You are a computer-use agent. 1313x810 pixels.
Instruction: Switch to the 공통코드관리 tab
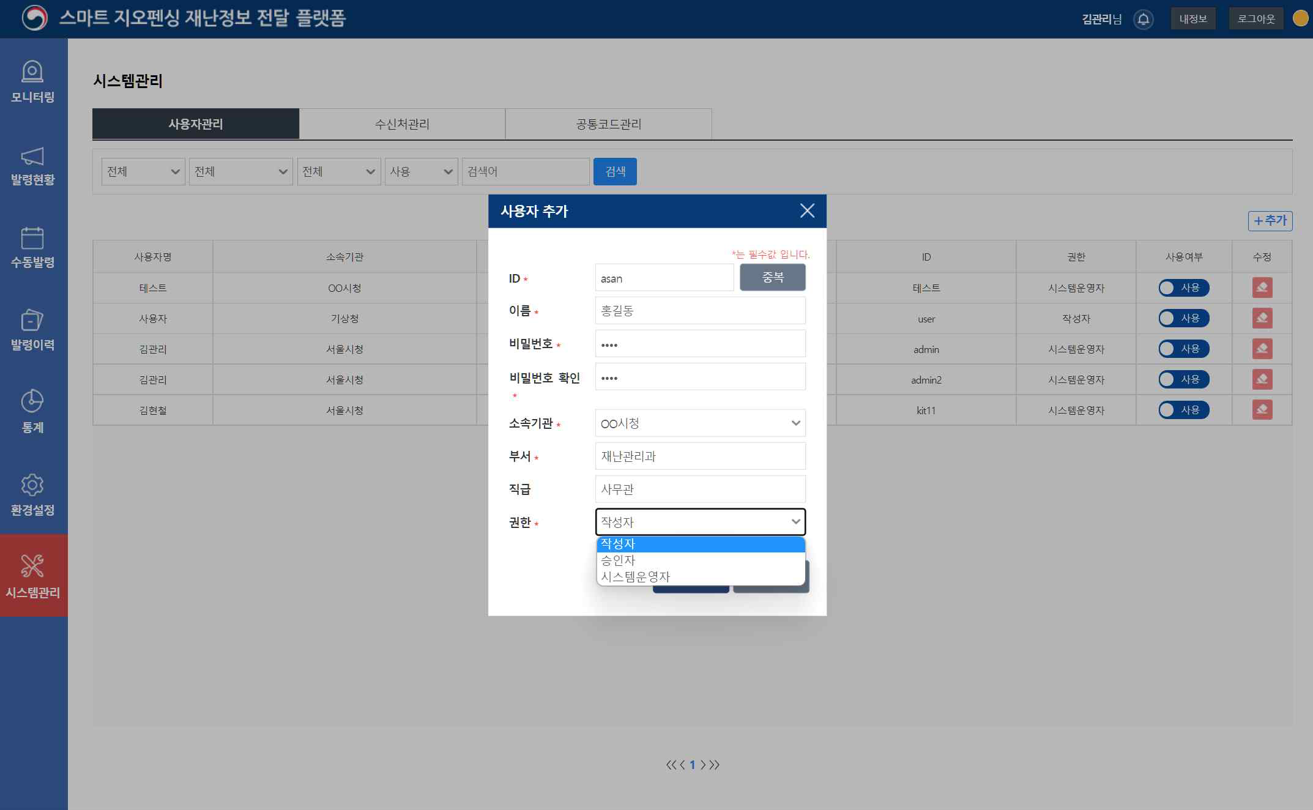(608, 124)
